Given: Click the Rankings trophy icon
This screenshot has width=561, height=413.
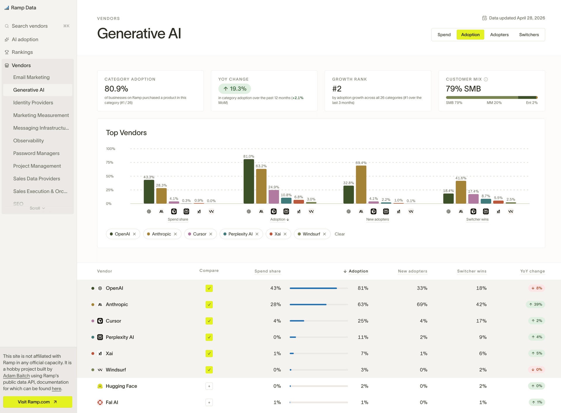Looking at the screenshot, I should coord(6,52).
